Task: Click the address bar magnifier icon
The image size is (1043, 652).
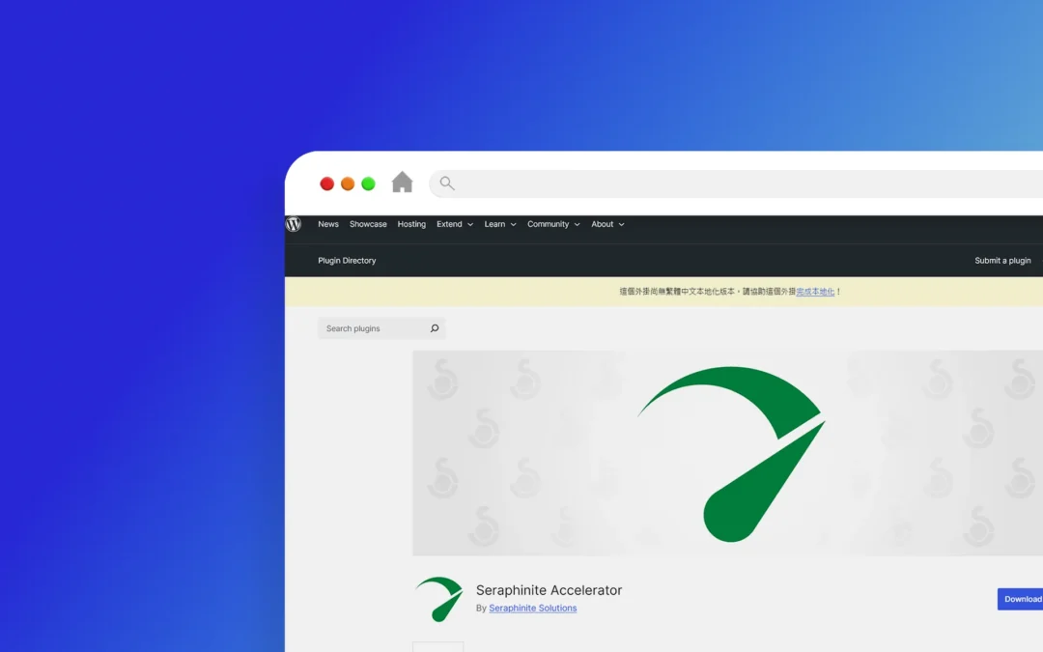Action: (447, 183)
